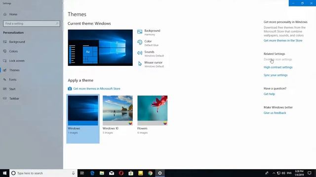This screenshot has width=316, height=177.
Task: Open High contrast settings
Action: 278,67
